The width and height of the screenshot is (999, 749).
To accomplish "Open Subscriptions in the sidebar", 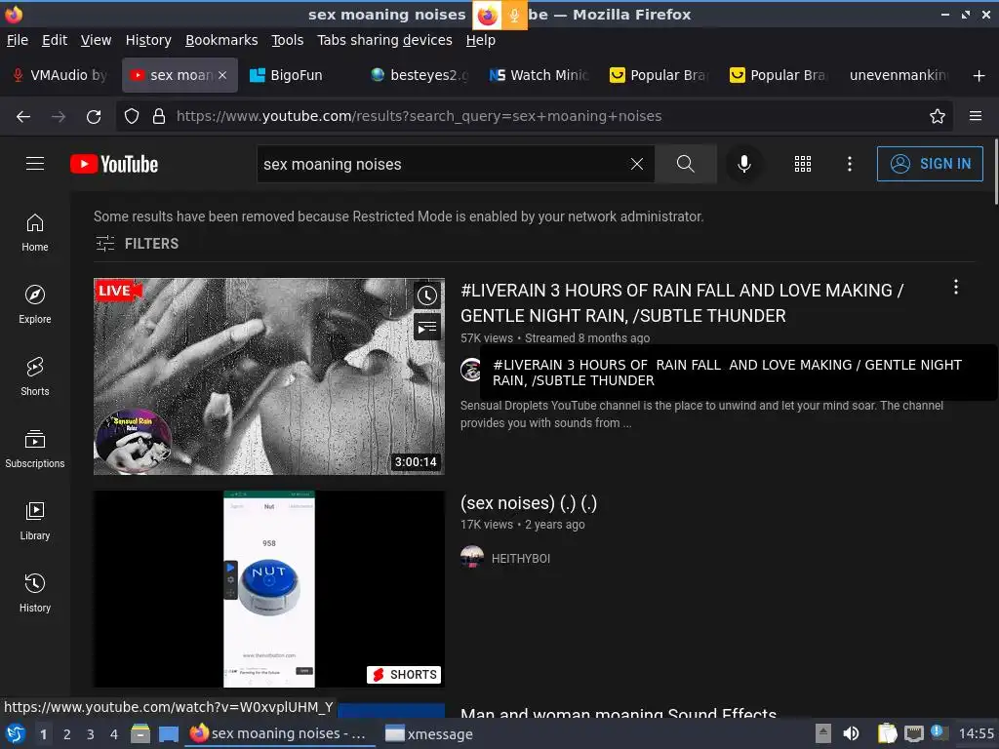I will (35, 449).
